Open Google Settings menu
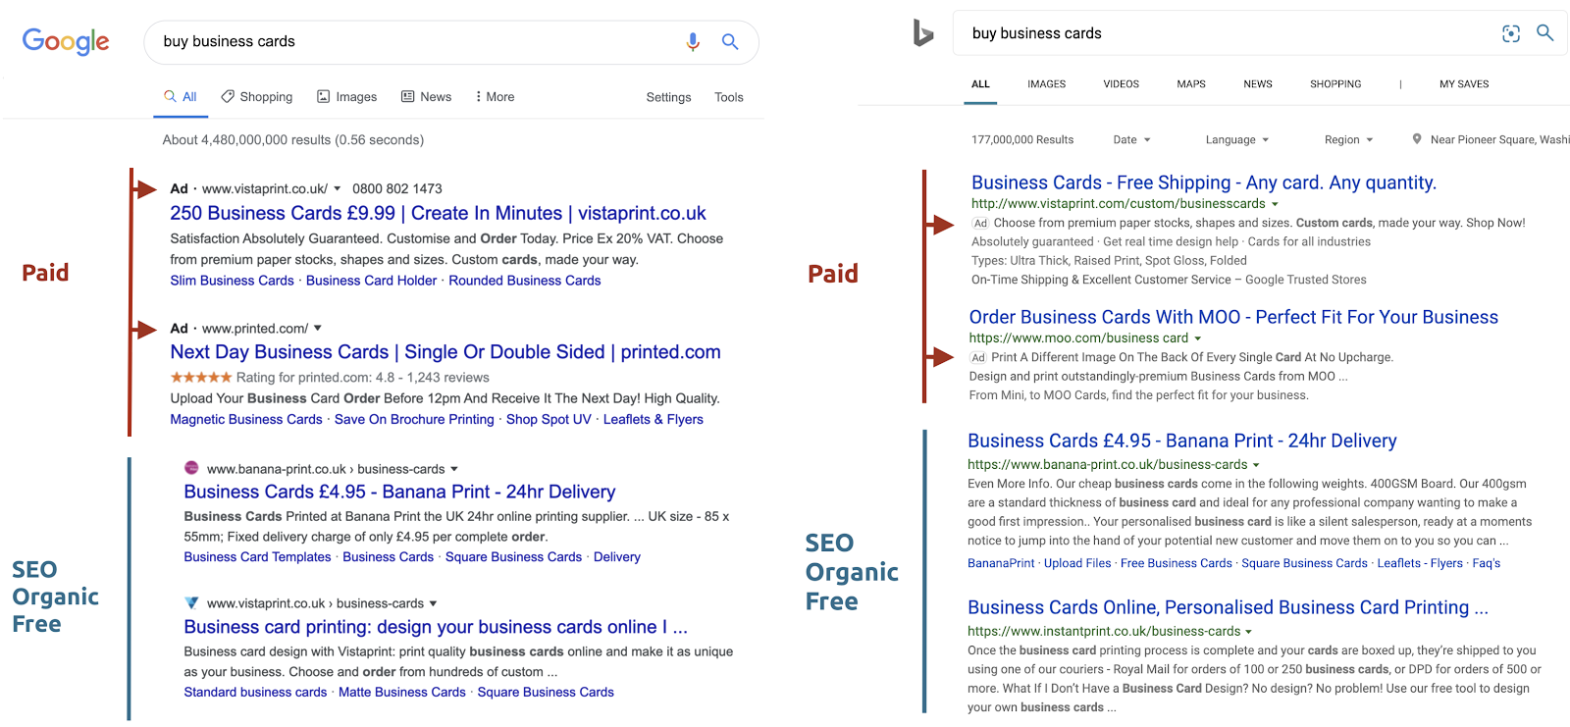 668,97
